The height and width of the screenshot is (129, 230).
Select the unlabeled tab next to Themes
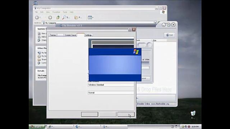click(60, 35)
